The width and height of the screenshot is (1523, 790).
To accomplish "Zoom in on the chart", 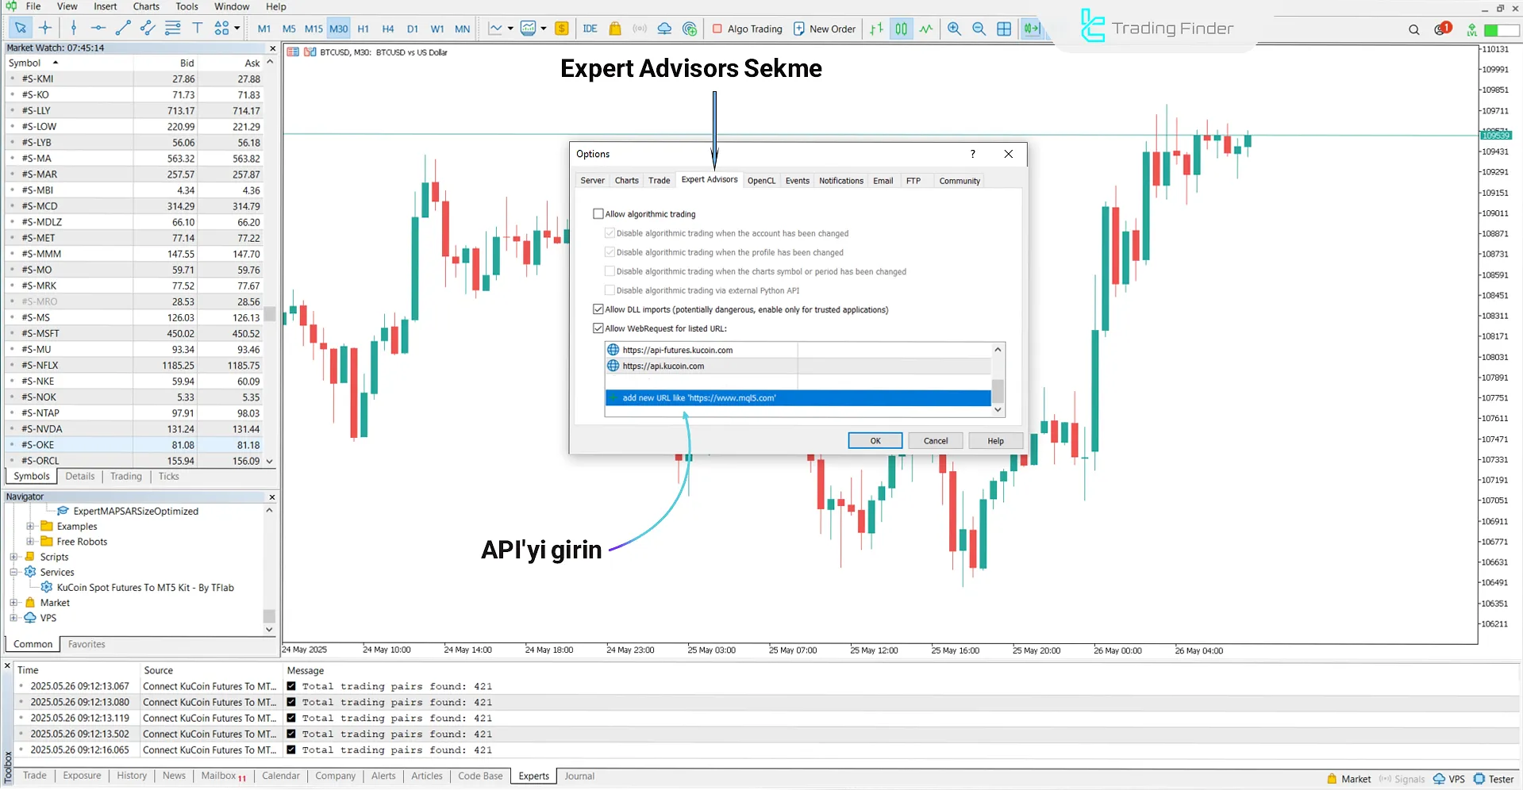I will pyautogui.click(x=954, y=29).
